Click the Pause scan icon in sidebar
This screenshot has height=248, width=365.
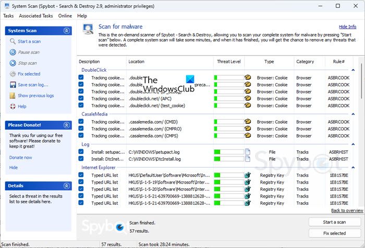[13, 53]
